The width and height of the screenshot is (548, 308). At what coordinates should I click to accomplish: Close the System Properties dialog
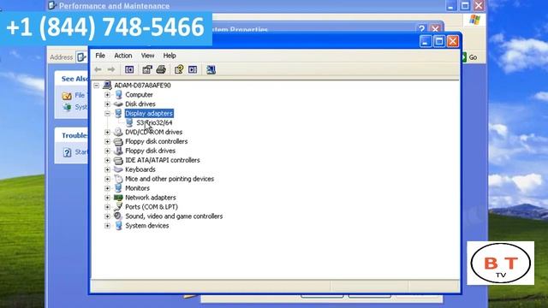click(435, 28)
